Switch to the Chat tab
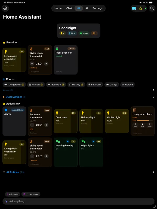This screenshot has height=209, width=157. (69, 8)
